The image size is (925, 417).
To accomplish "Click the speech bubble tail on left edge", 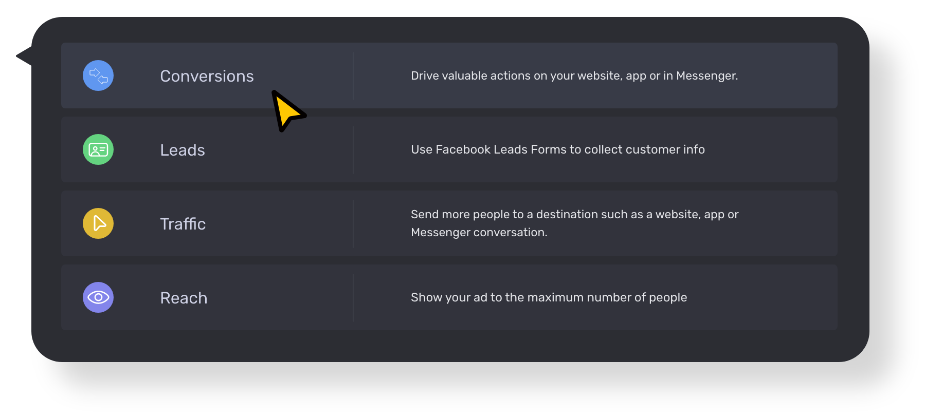I will pos(25,55).
